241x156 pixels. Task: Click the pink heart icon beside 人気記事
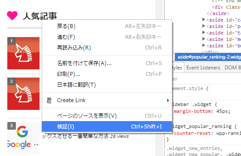click(12, 16)
